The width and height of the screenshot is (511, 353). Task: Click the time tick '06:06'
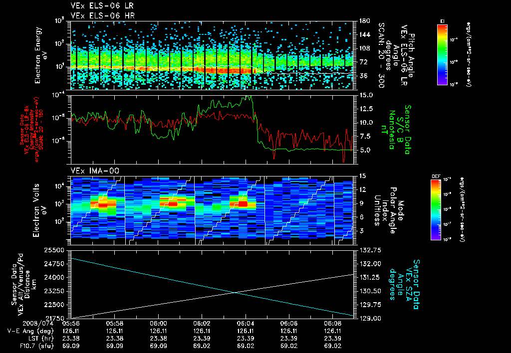click(x=289, y=324)
